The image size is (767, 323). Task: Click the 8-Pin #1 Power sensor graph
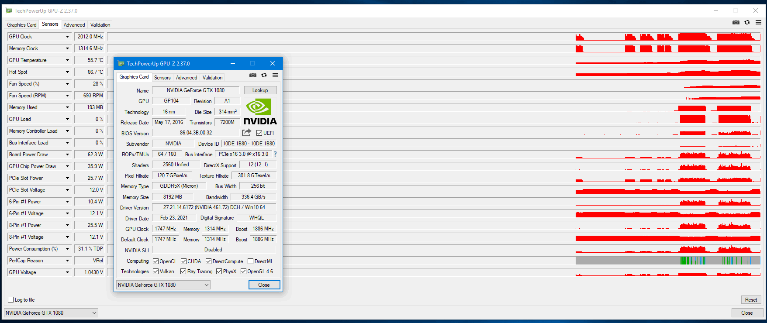pos(434,225)
